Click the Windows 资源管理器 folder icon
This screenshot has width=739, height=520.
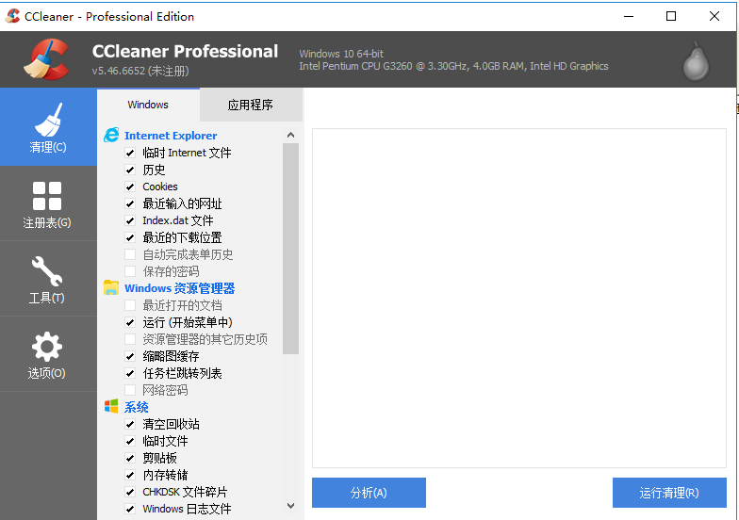pyautogui.click(x=111, y=288)
